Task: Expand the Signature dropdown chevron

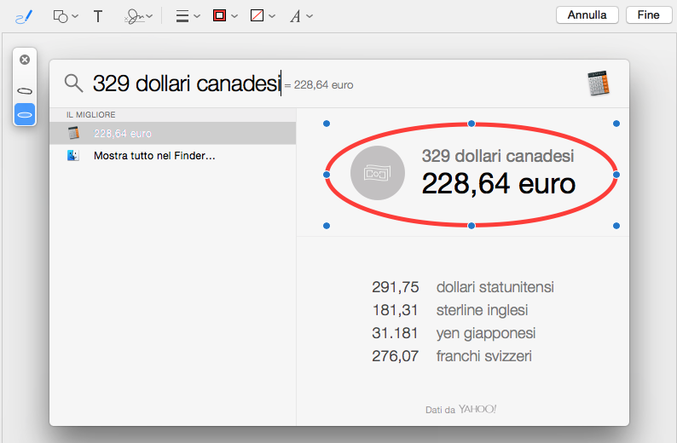Action: [149, 16]
